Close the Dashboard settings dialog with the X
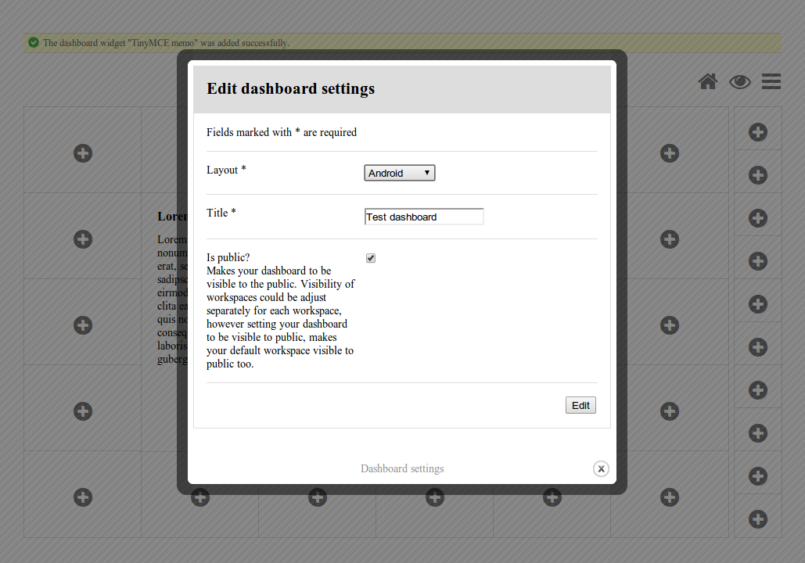 click(600, 468)
